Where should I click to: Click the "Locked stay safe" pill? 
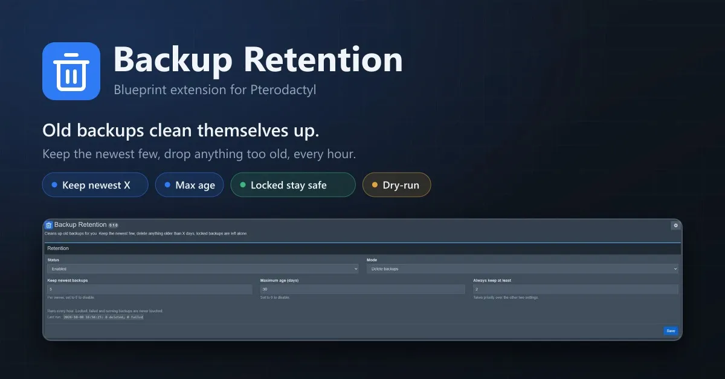tap(293, 185)
